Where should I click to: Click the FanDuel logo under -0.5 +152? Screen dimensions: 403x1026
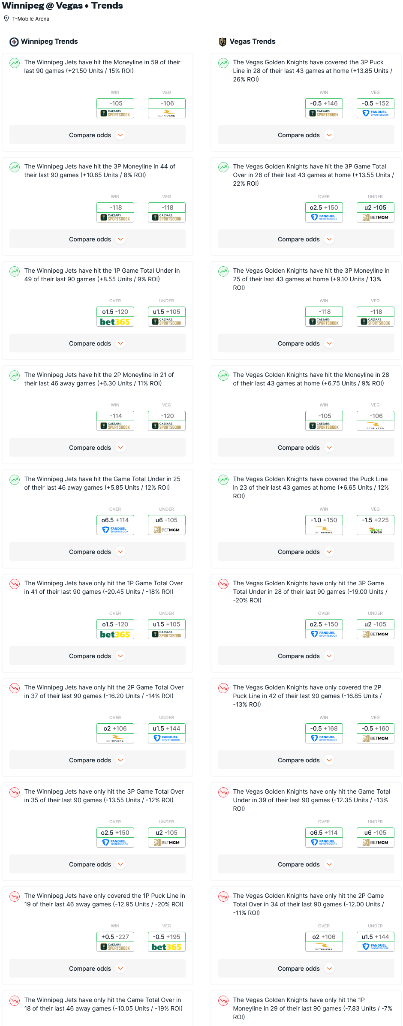pos(375,113)
